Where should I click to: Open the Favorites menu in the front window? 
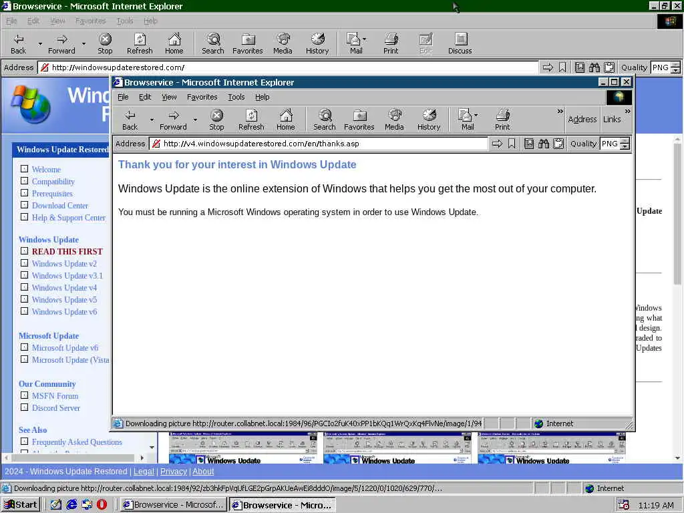(202, 97)
